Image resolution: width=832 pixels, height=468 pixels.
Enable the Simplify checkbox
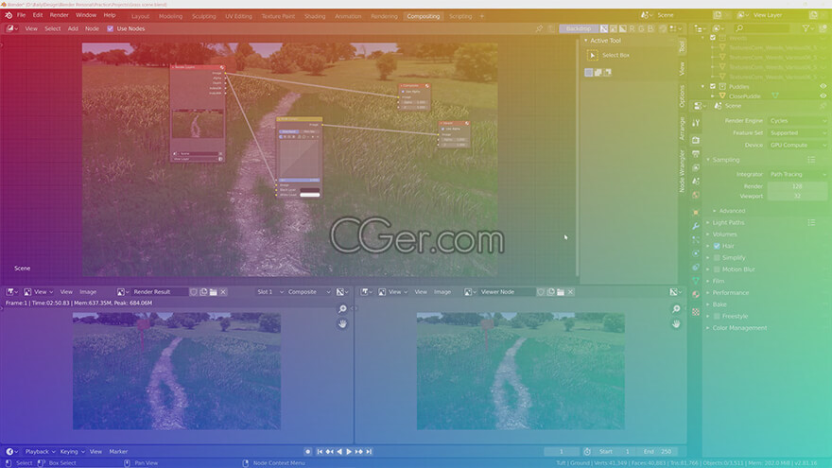pyautogui.click(x=717, y=258)
